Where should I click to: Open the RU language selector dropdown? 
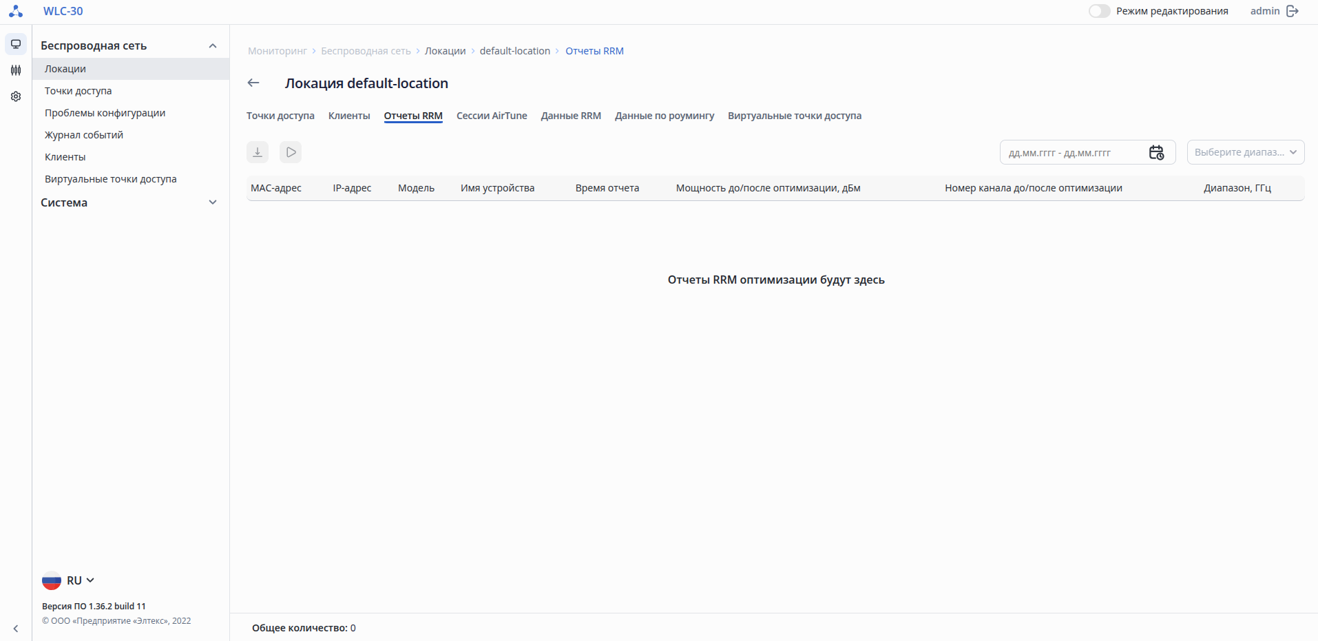(x=81, y=580)
